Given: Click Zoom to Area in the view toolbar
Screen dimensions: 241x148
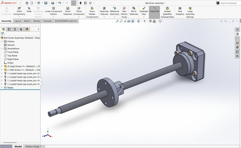Looking at the screenshot, I should pos(121,21).
